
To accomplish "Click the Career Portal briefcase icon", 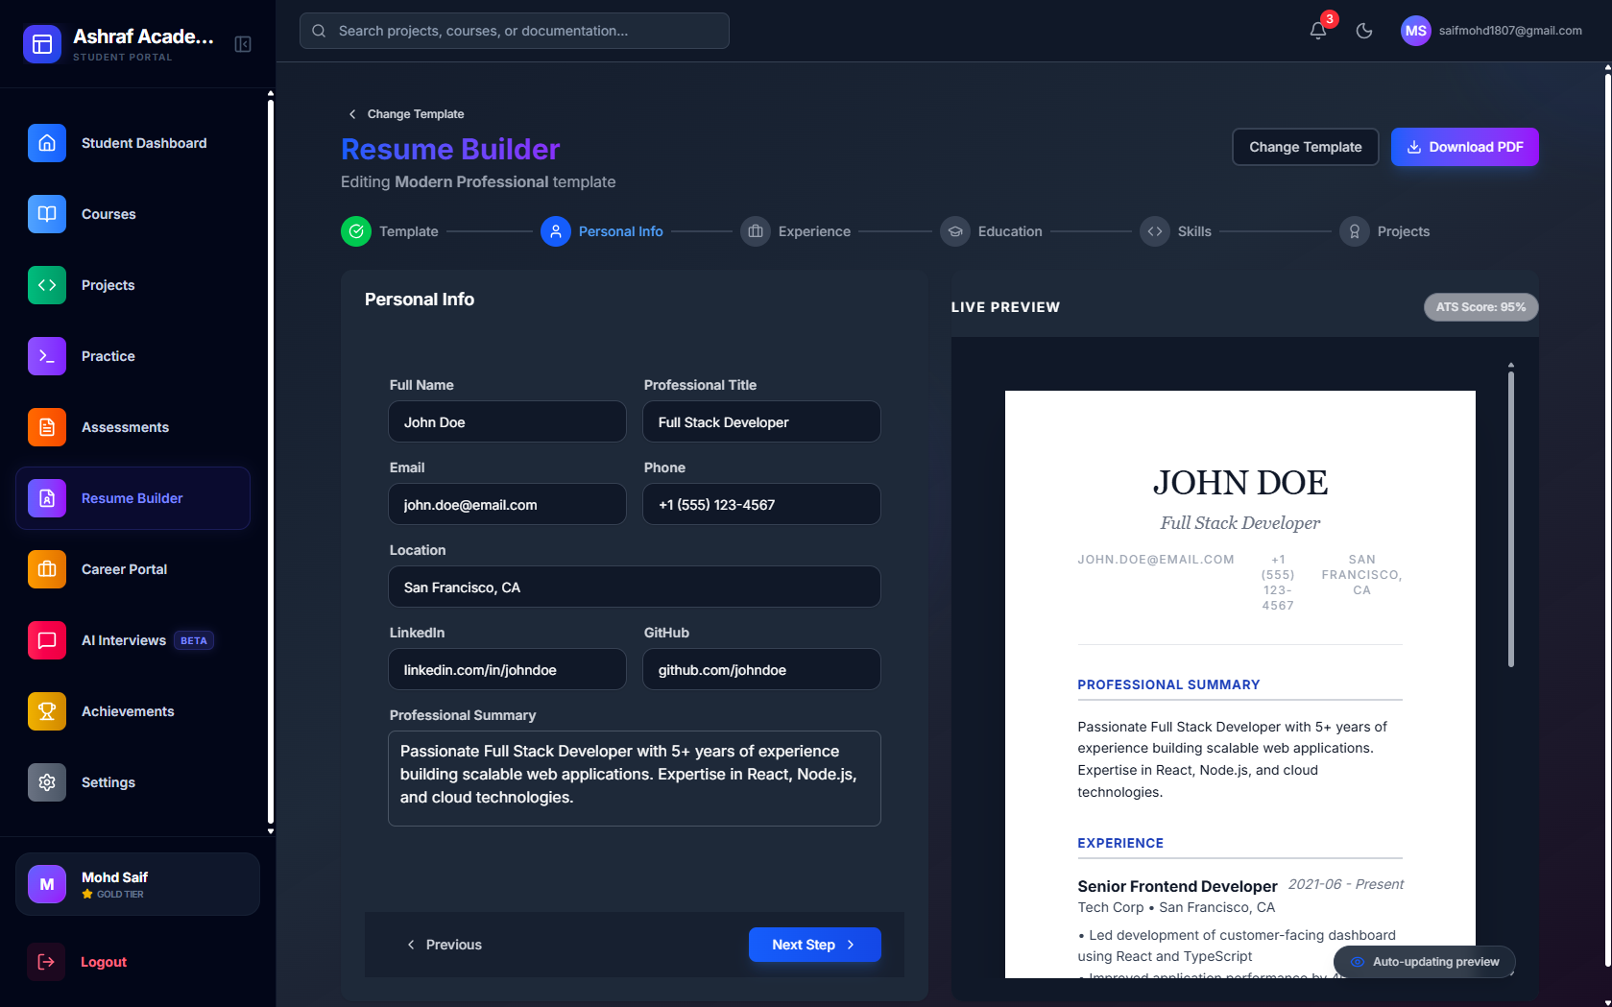I will click(x=47, y=569).
